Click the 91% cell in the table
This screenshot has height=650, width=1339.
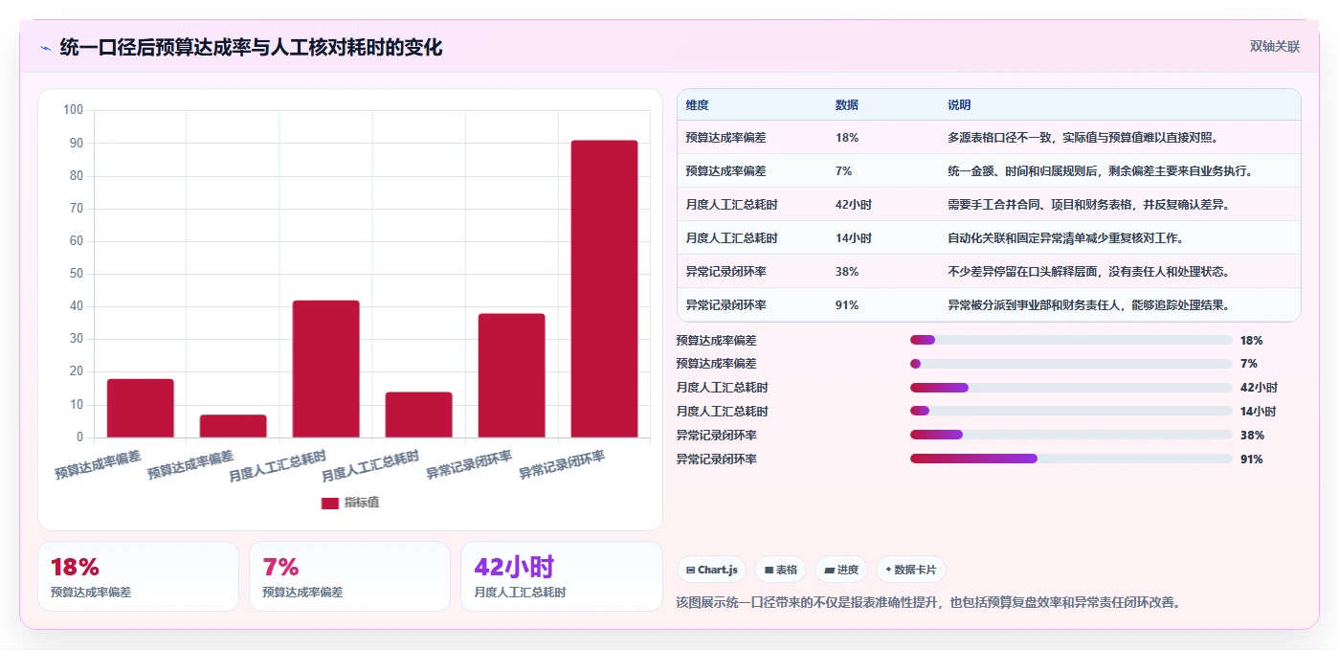[846, 305]
